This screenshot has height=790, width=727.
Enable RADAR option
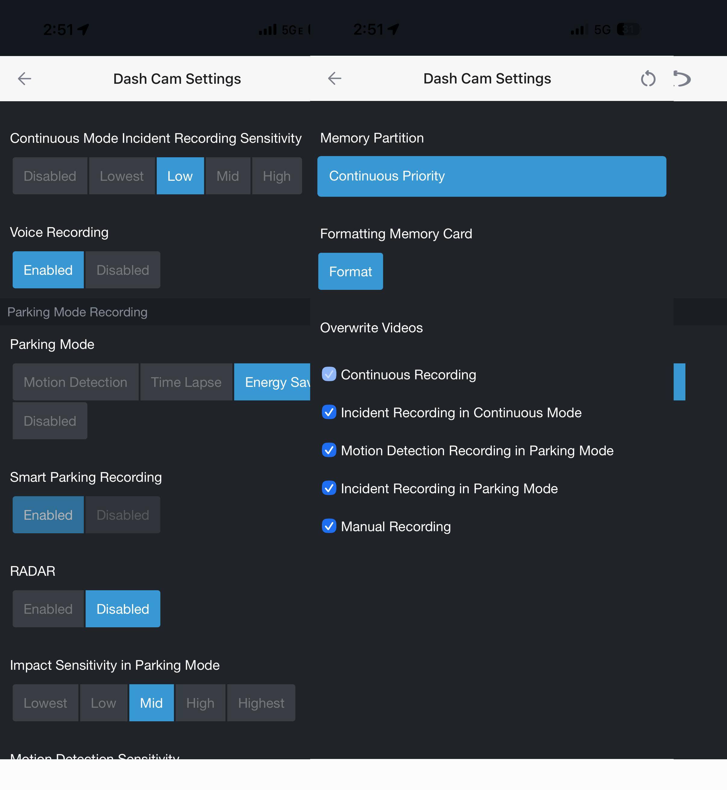pyautogui.click(x=48, y=609)
